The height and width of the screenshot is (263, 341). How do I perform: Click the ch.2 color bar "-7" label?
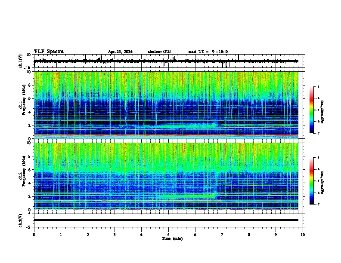click(x=317, y=205)
